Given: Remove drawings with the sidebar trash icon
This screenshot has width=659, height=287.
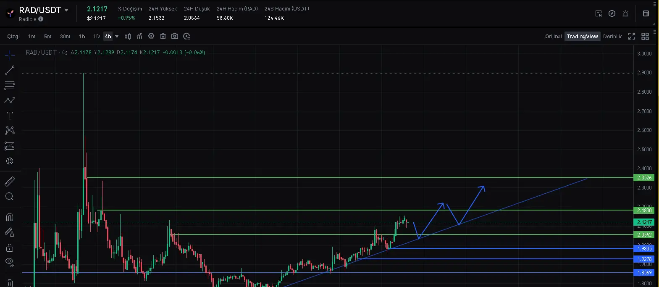Looking at the screenshot, I should point(10,283).
